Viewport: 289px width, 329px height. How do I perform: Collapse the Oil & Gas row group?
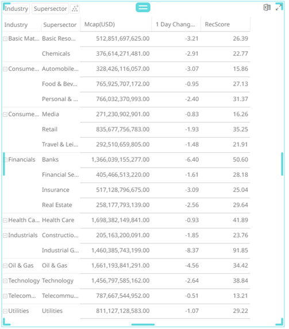coord(5,266)
